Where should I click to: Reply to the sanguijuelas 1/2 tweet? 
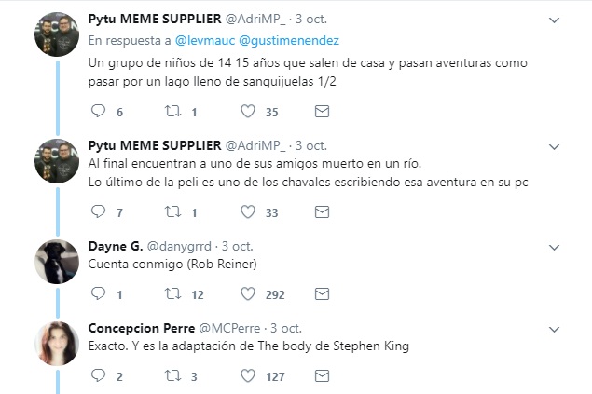point(100,112)
